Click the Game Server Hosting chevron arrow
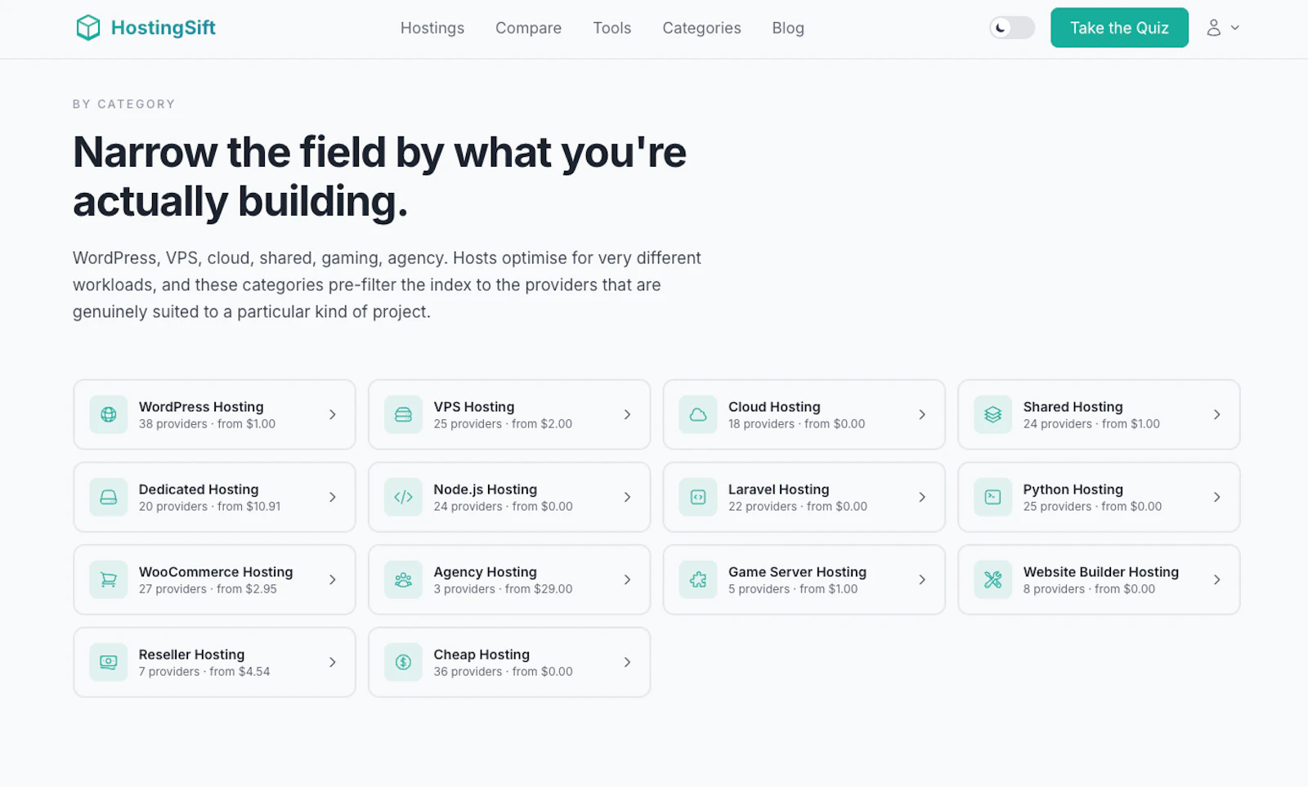This screenshot has height=787, width=1308. (x=922, y=579)
